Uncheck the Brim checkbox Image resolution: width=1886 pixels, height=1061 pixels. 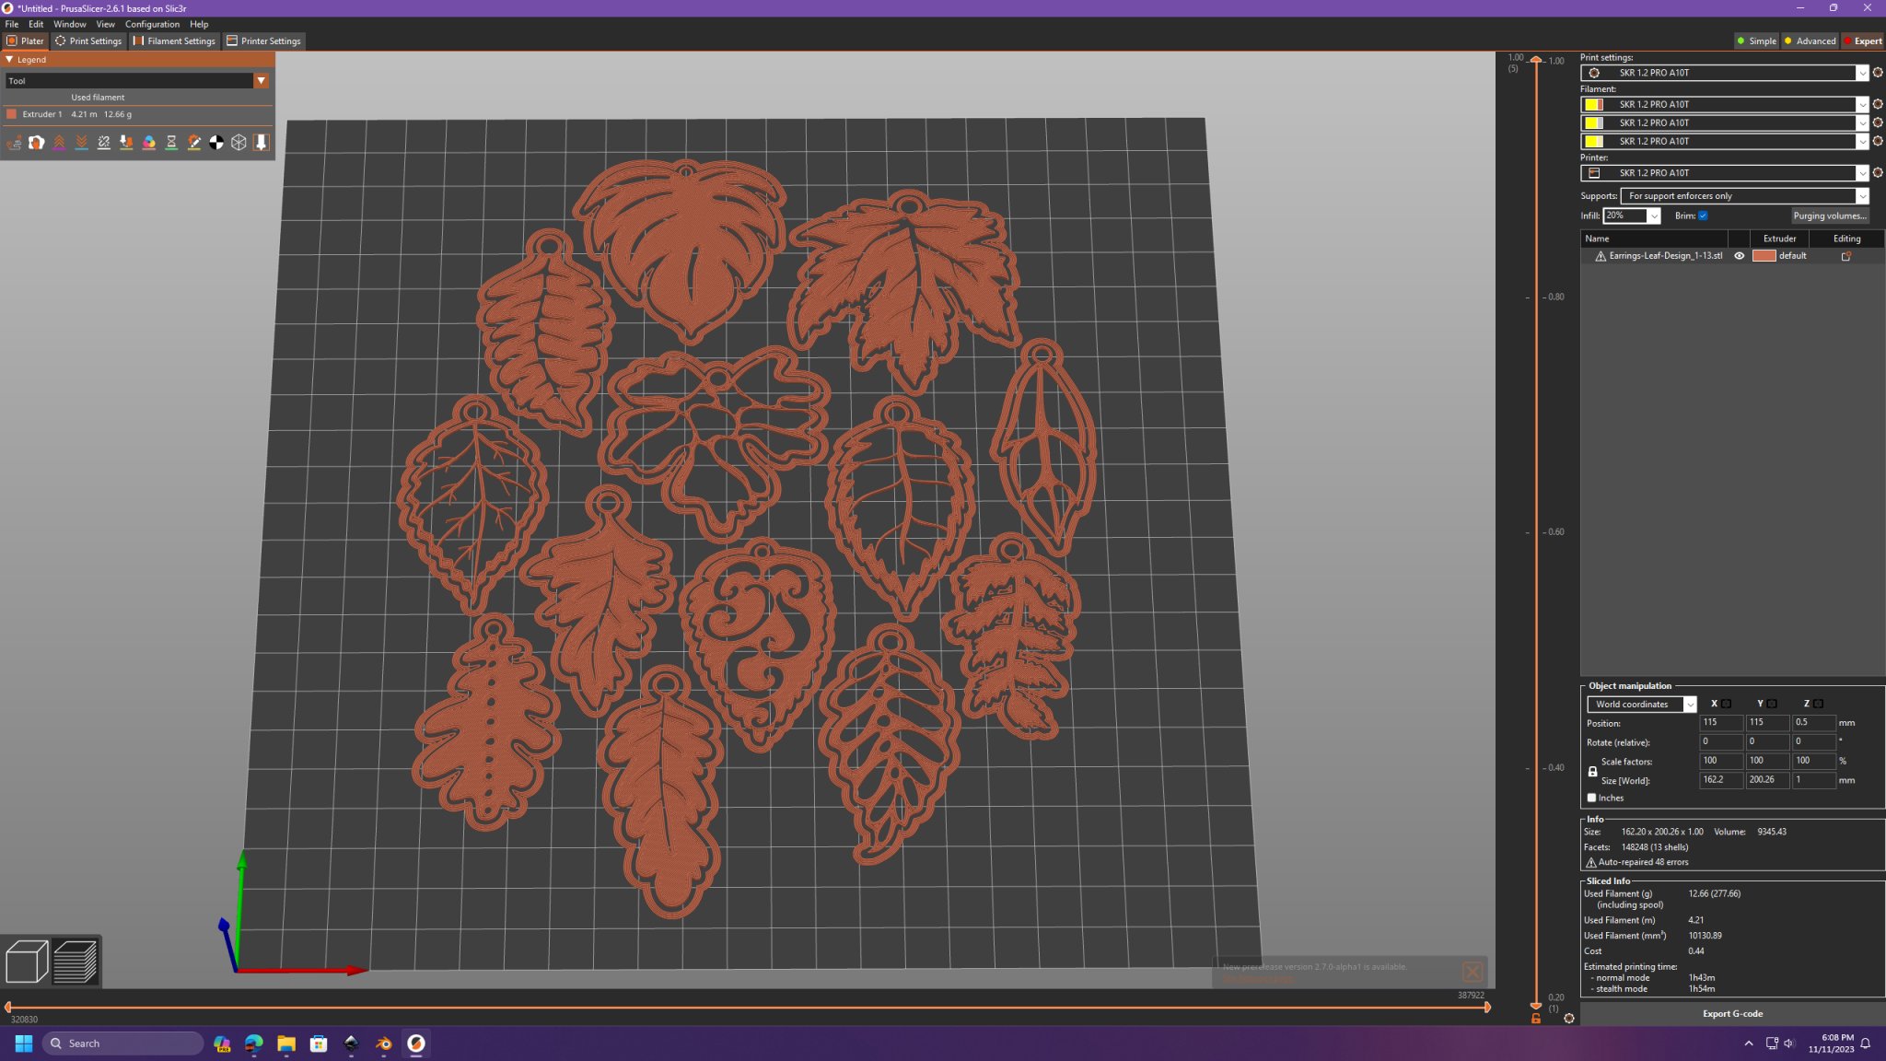[1703, 216]
